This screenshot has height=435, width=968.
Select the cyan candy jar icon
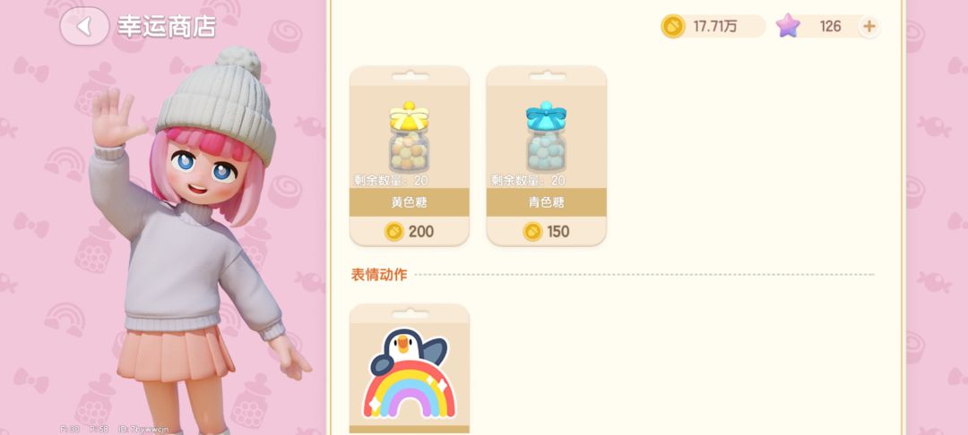tap(546, 137)
